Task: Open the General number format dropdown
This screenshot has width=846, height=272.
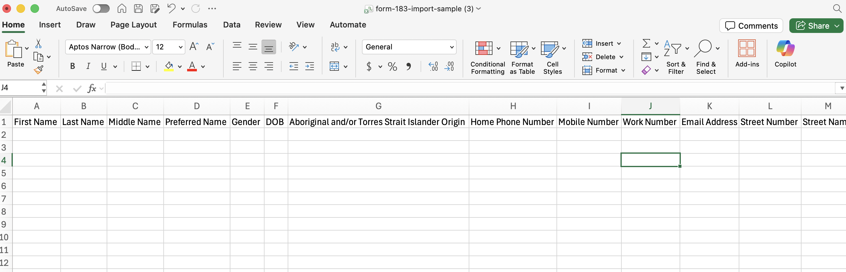Action: [452, 47]
